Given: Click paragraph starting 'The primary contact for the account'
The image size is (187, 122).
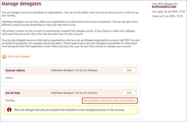Looking at the screenshot, I should click(68, 32).
